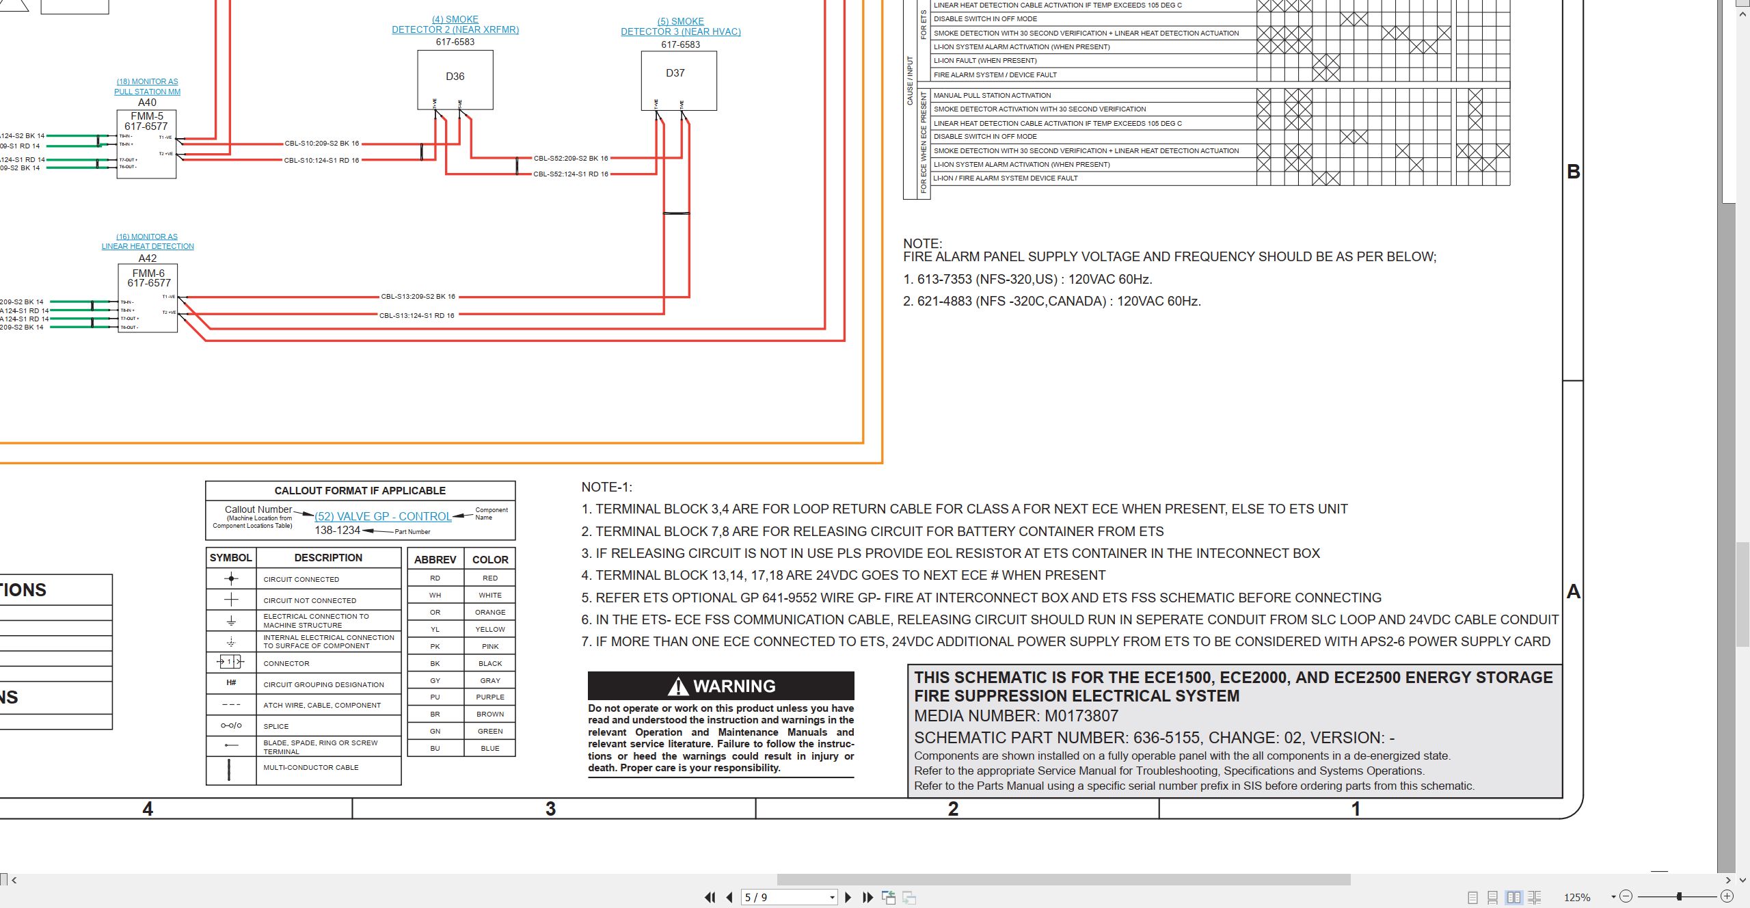This screenshot has width=1750, height=908.
Task: Click the 613-7353 (NFS-320,US) note line
Action: click(x=1027, y=279)
